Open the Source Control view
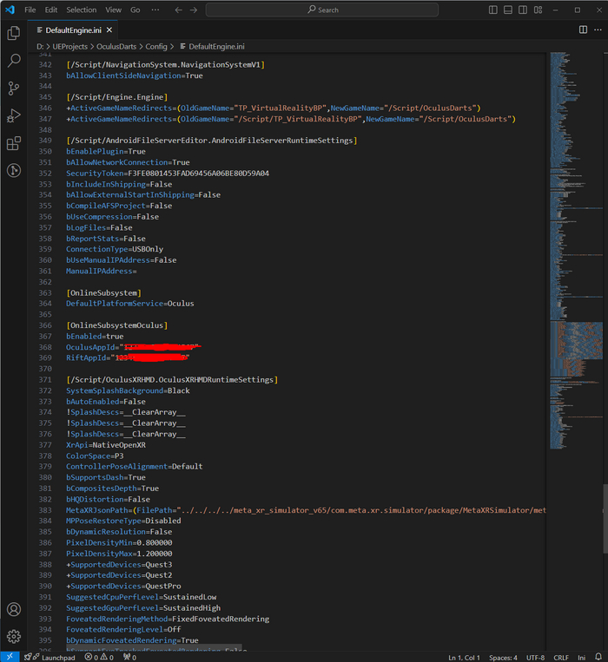 14,88
